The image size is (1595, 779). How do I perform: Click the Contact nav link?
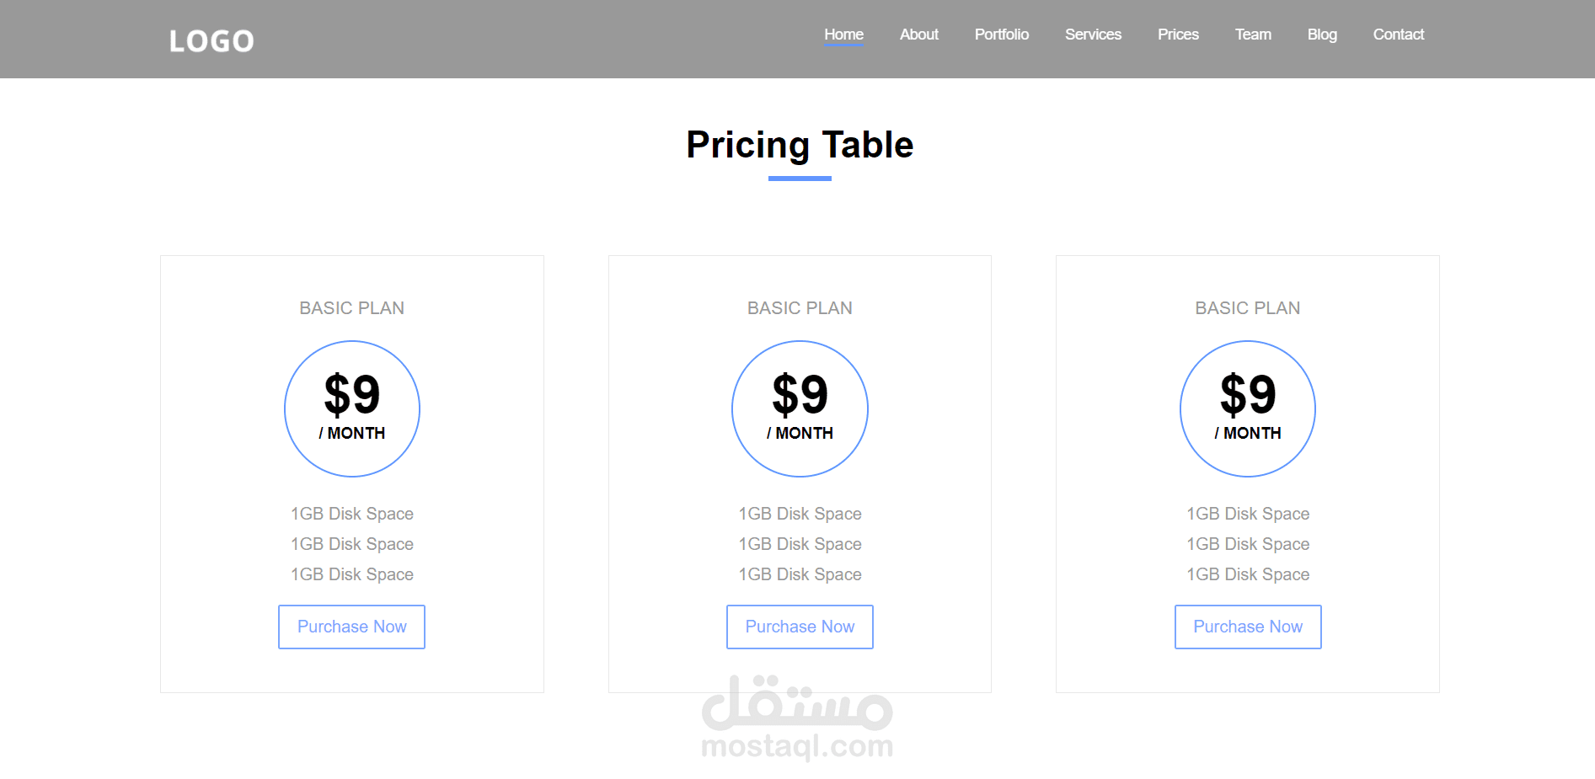1398,35
